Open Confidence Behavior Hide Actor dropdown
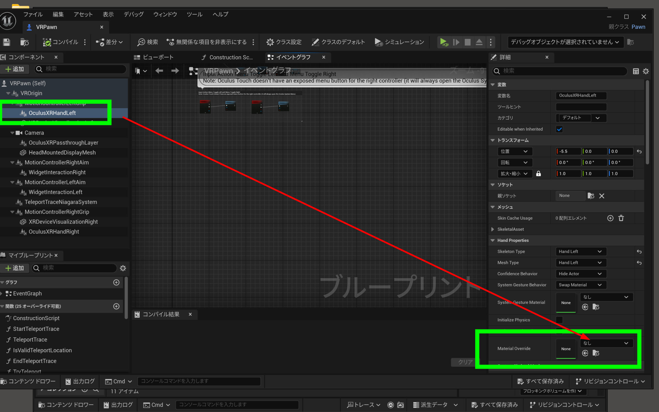Image resolution: width=659 pixels, height=412 pixels. 579,273
